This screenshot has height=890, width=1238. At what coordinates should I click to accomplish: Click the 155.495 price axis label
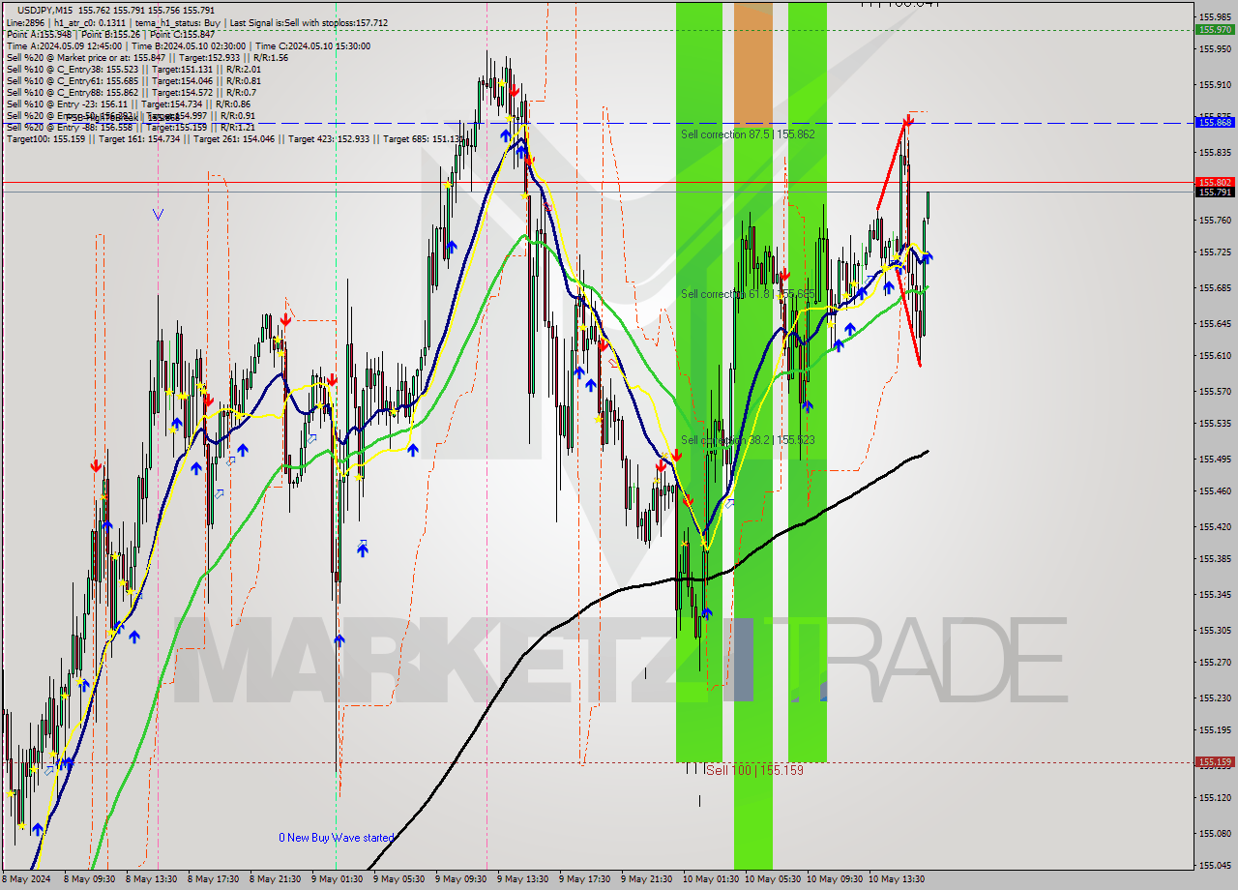pos(1215,459)
